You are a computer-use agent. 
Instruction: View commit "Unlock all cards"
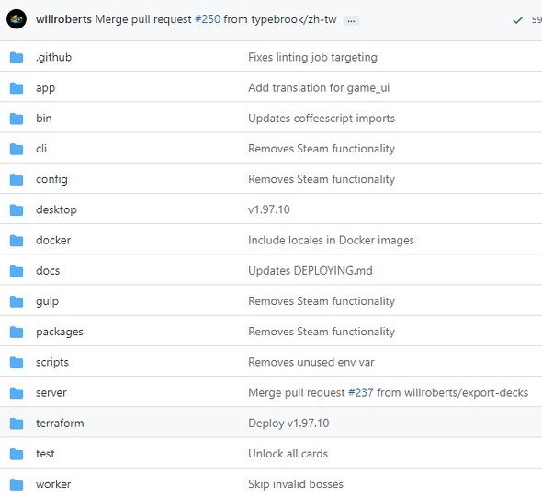point(288,454)
